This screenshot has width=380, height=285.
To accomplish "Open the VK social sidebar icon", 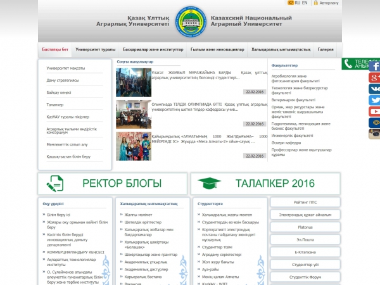I will 374,89.
